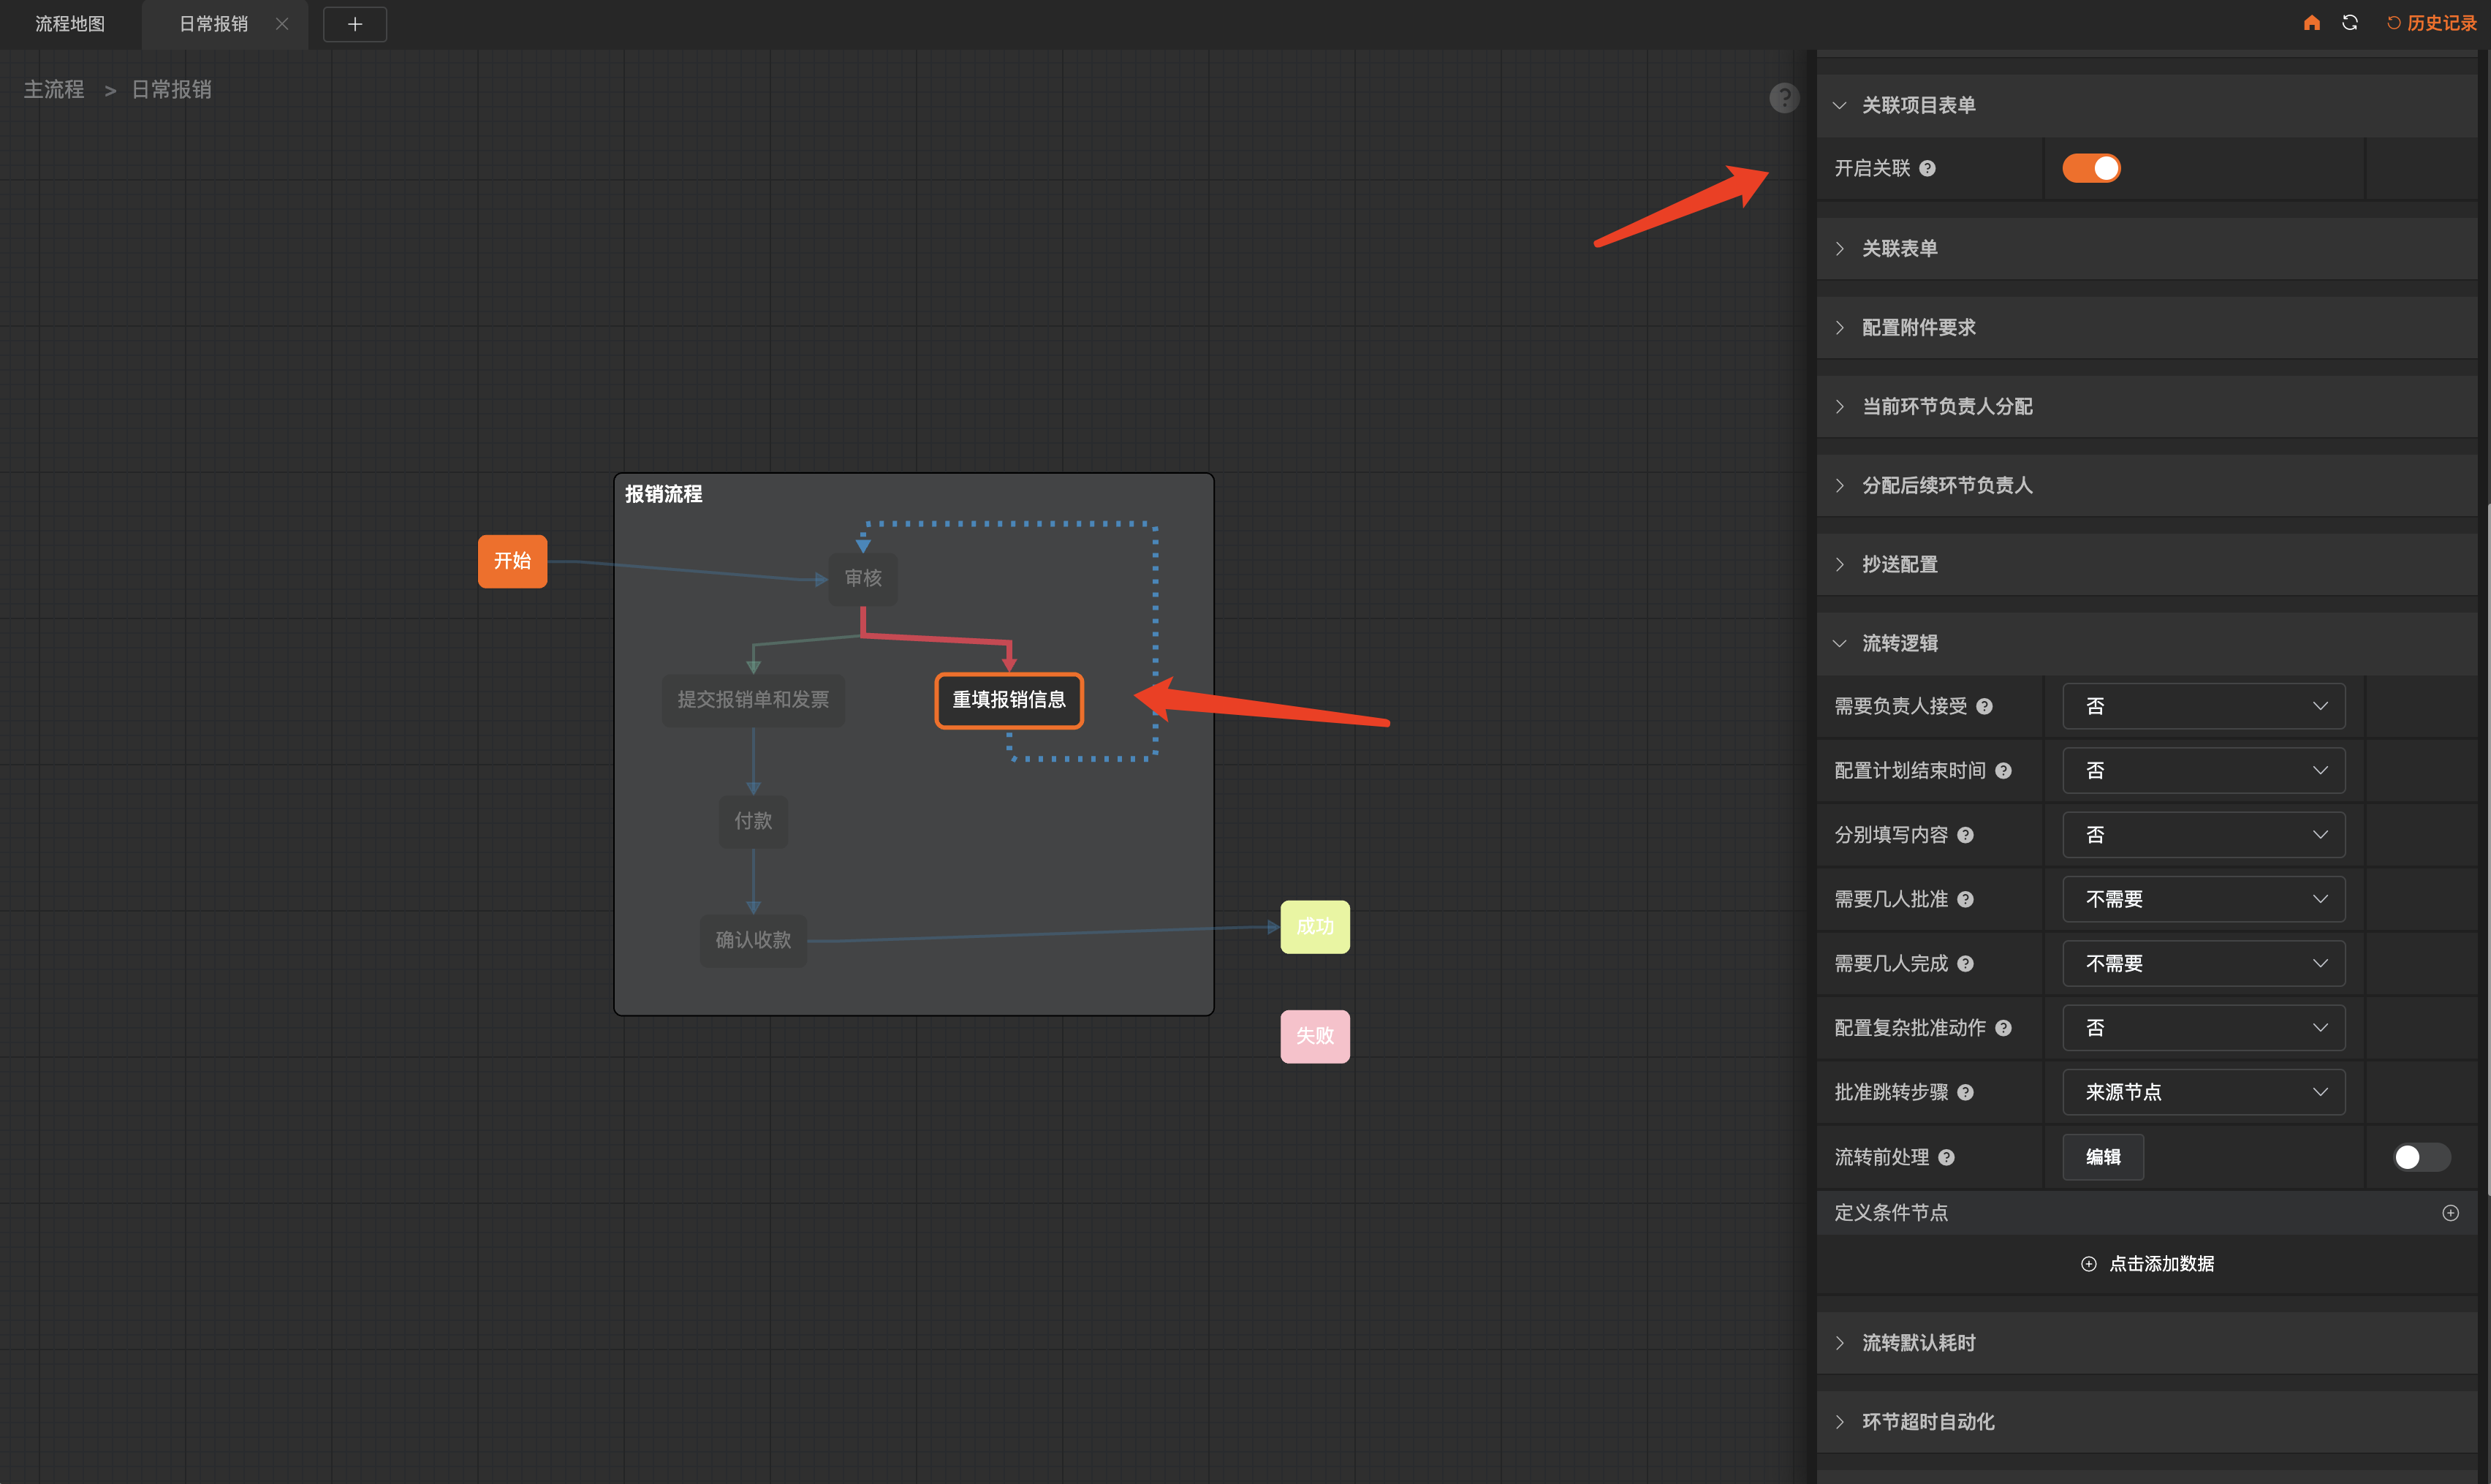This screenshot has width=2491, height=1484.
Task: Expand the 环节超时自动化 section
Action: pos(2148,1422)
